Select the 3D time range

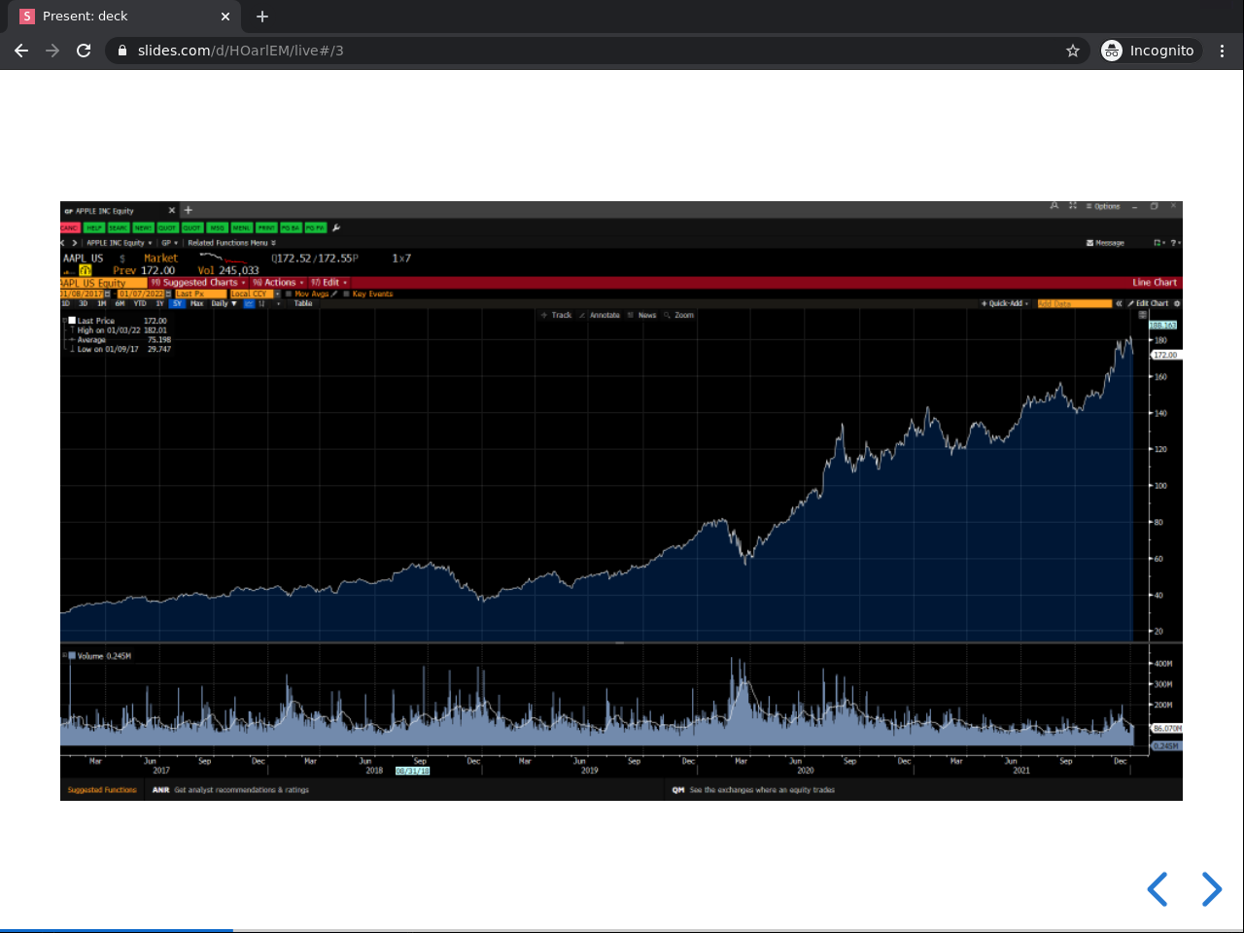[x=84, y=304]
